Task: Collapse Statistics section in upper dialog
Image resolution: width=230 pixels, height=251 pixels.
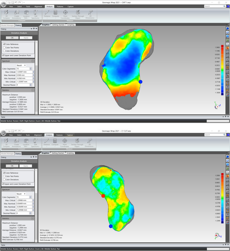Action: point(33,90)
